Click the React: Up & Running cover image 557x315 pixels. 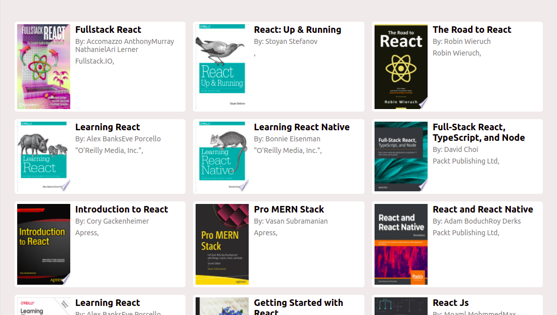222,66
